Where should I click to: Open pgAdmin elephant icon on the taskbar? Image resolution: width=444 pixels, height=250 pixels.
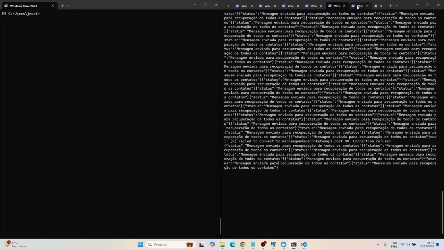coord(273,244)
